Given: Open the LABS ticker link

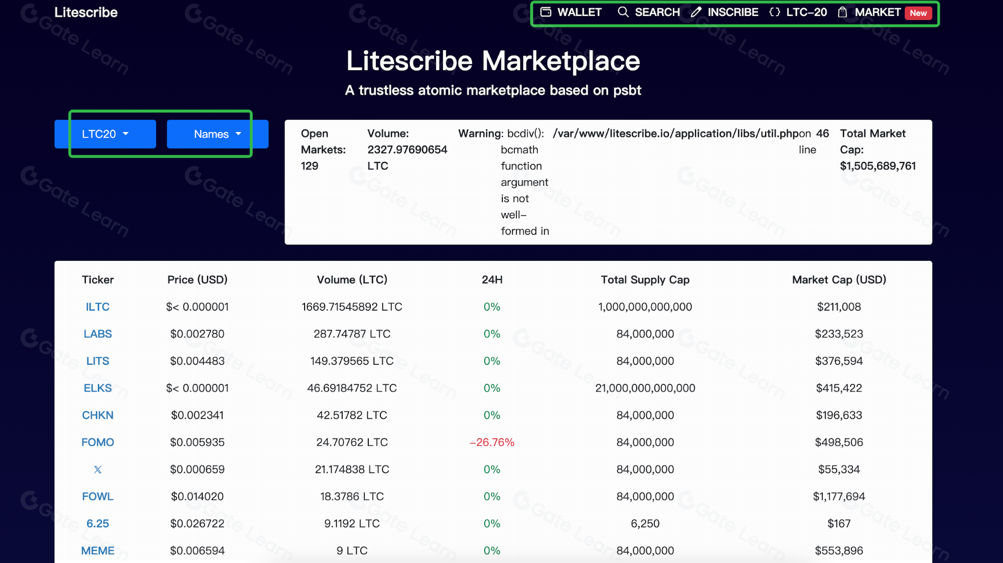Looking at the screenshot, I should tap(97, 334).
